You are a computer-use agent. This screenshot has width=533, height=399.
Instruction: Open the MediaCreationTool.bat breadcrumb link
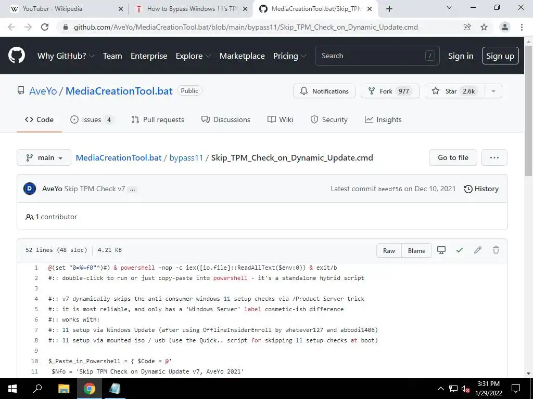pyautogui.click(x=119, y=158)
